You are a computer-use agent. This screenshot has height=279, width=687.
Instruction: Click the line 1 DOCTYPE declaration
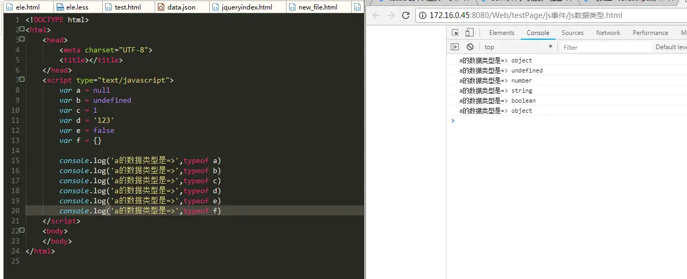(57, 20)
